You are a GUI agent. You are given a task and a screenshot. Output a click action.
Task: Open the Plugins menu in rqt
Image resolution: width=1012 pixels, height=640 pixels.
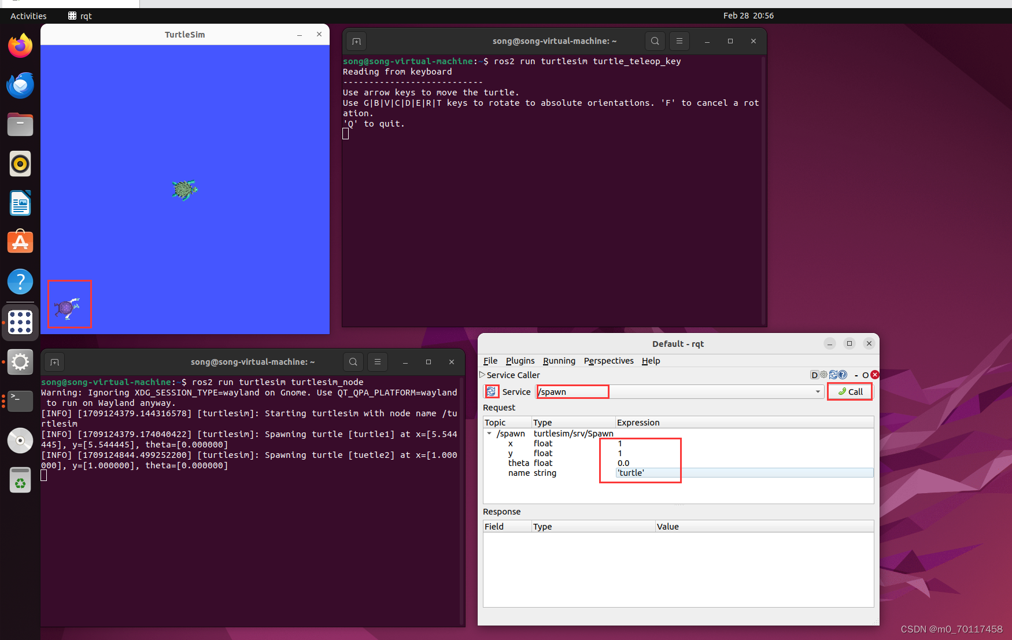pos(520,360)
